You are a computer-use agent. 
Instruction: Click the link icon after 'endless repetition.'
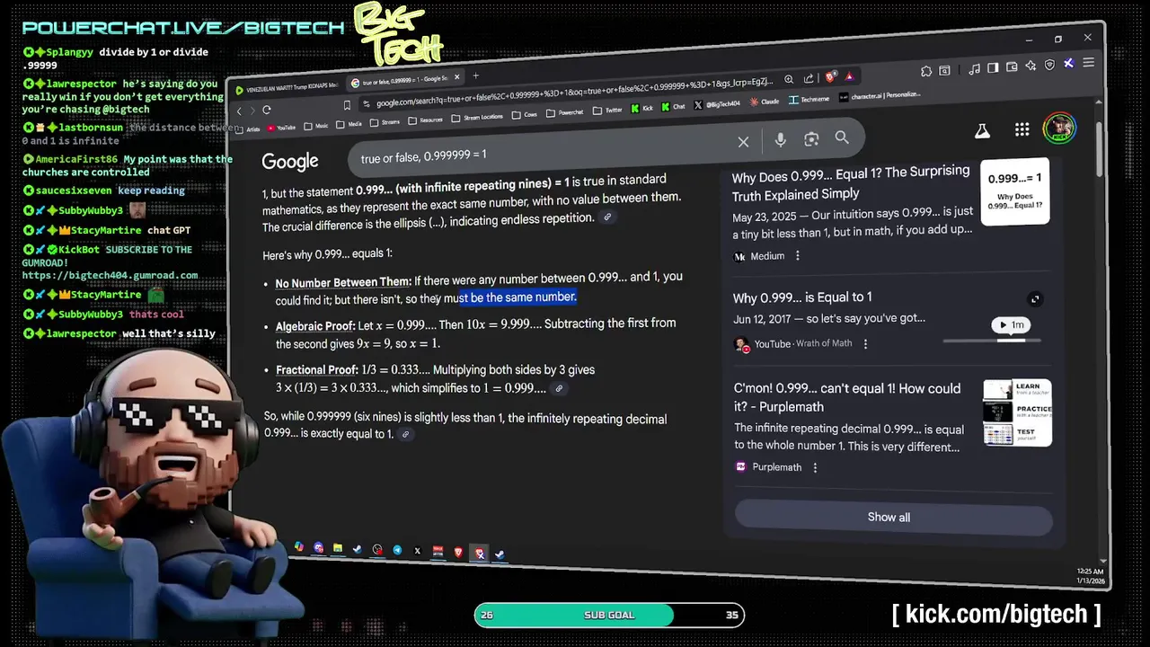coord(608,217)
